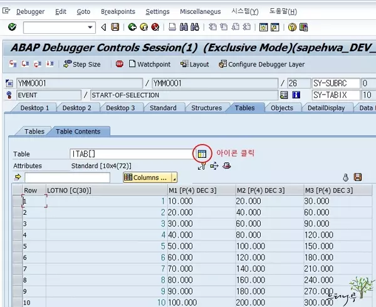Switch to the Desktop 2 tab

[x=76, y=108]
